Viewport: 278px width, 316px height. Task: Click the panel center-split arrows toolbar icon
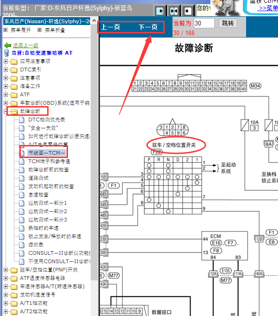[x=174, y=11]
